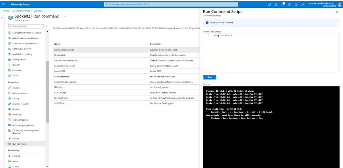Open the Azure portal hamburger menu
This screenshot has height=168, width=343.
tap(3, 5)
